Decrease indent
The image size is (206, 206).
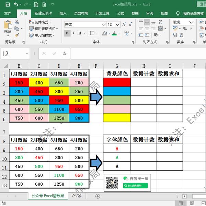141,35
